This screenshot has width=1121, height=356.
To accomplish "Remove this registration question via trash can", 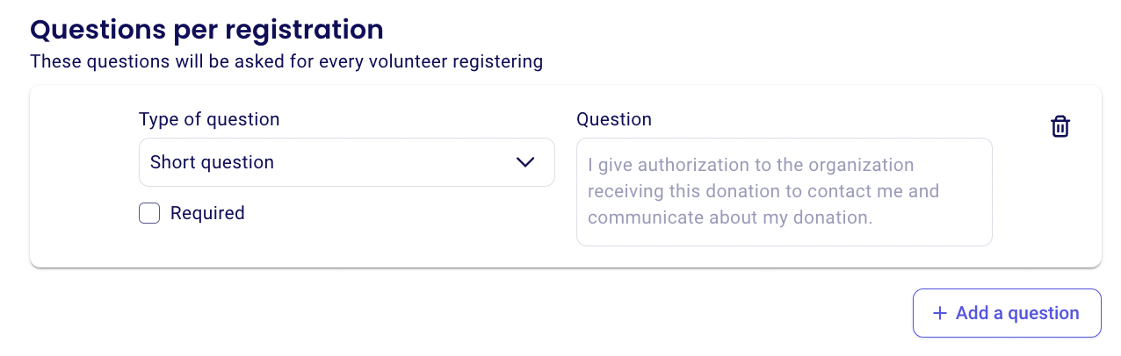I will (x=1060, y=126).
